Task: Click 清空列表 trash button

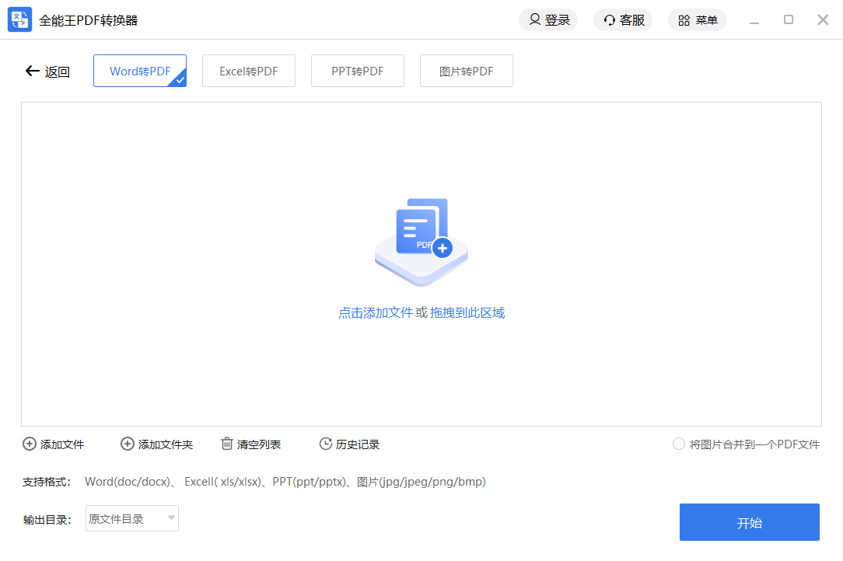Action: point(250,444)
